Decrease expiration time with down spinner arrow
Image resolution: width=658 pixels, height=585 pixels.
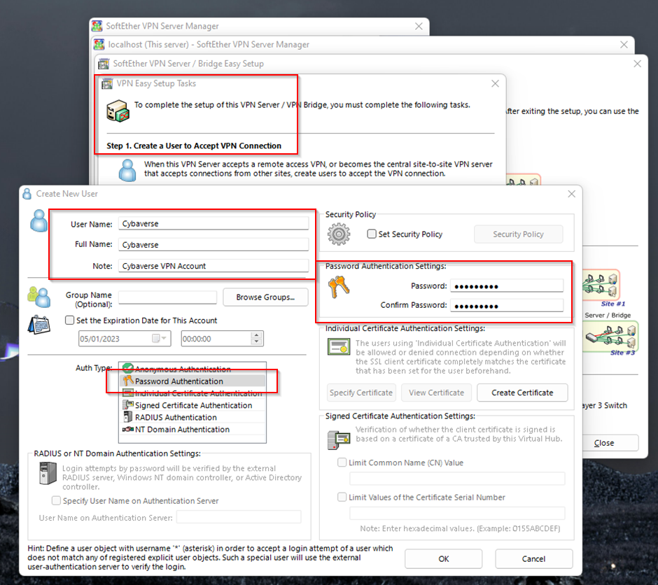(x=256, y=341)
